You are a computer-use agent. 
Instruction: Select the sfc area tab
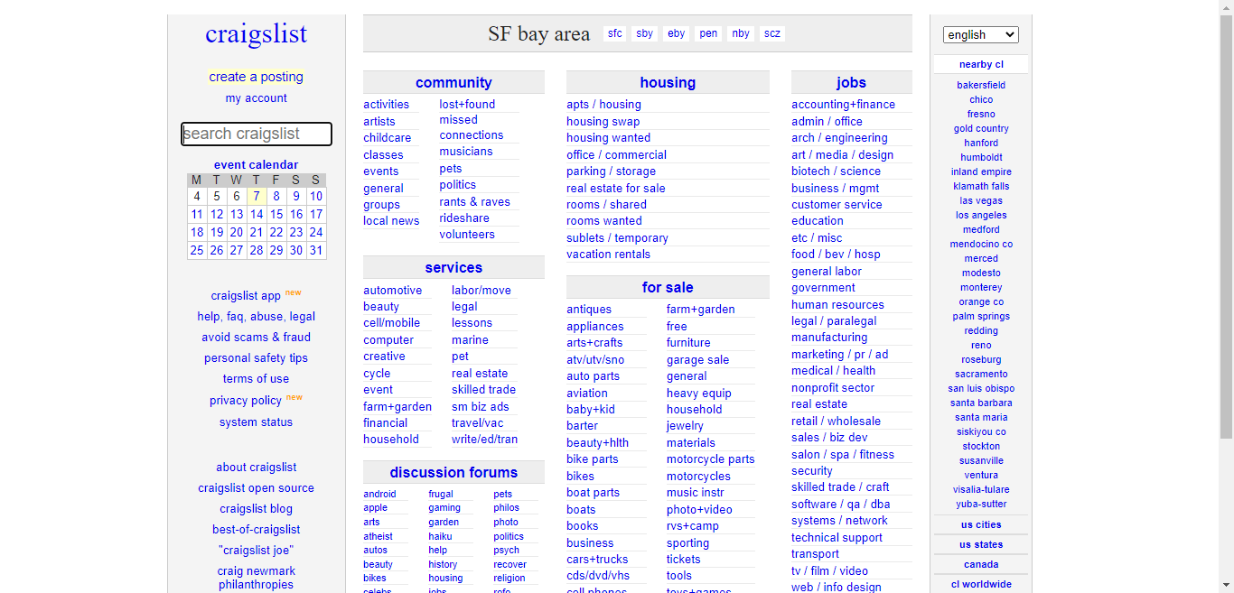pos(615,33)
